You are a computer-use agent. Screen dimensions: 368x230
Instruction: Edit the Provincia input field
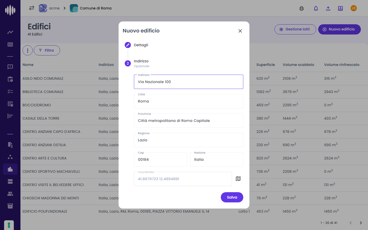coord(189,121)
